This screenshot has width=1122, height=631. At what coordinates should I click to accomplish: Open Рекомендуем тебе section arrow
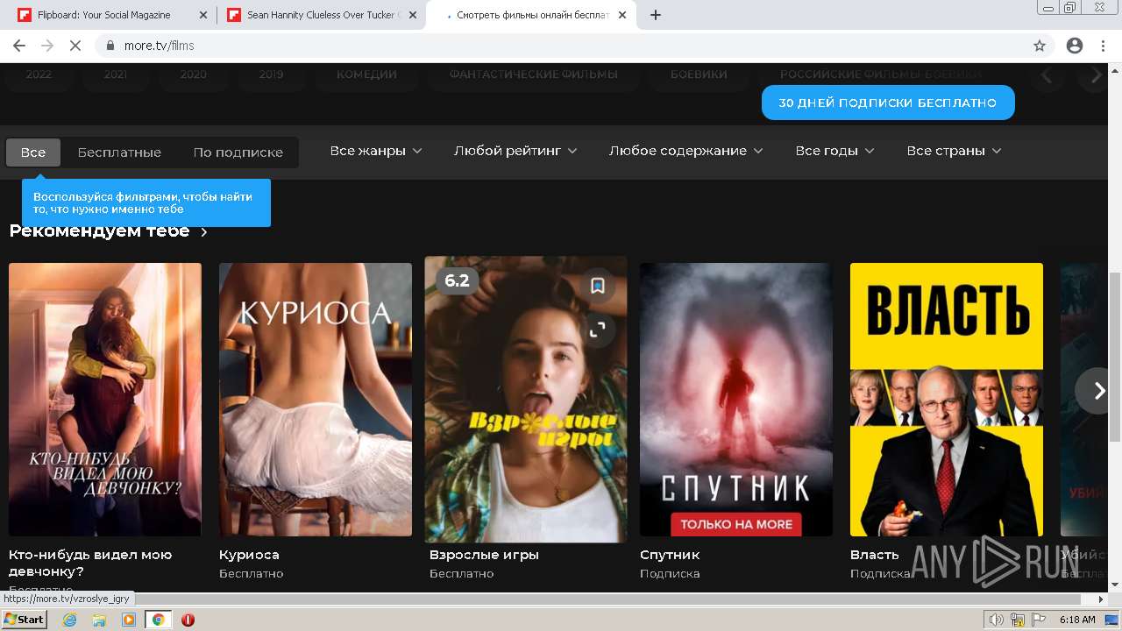[x=204, y=232]
